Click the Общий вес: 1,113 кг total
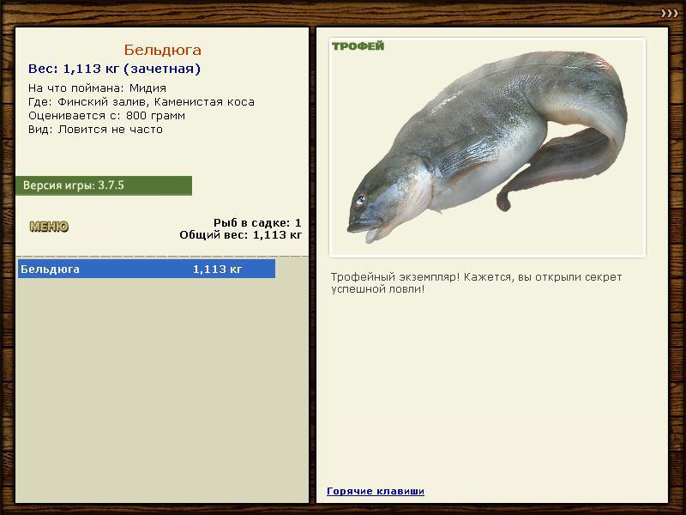Image resolution: width=686 pixels, height=515 pixels. coord(241,234)
